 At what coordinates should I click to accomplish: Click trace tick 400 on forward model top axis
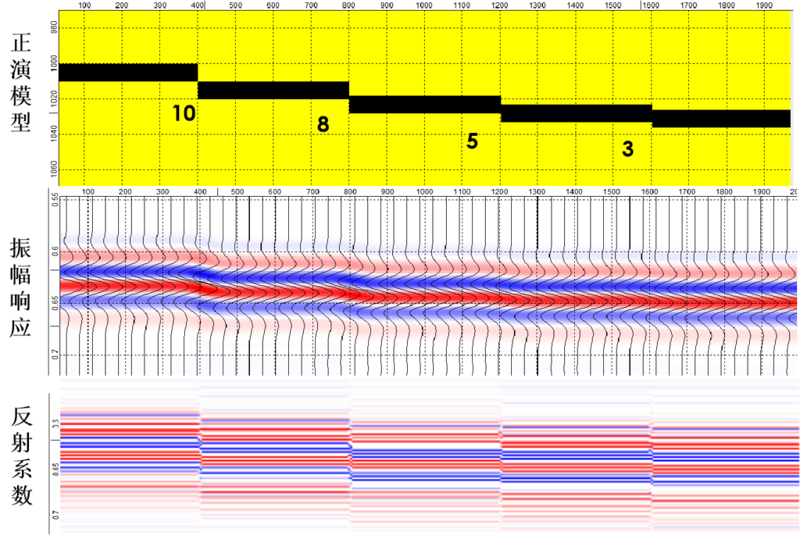[198, 5]
